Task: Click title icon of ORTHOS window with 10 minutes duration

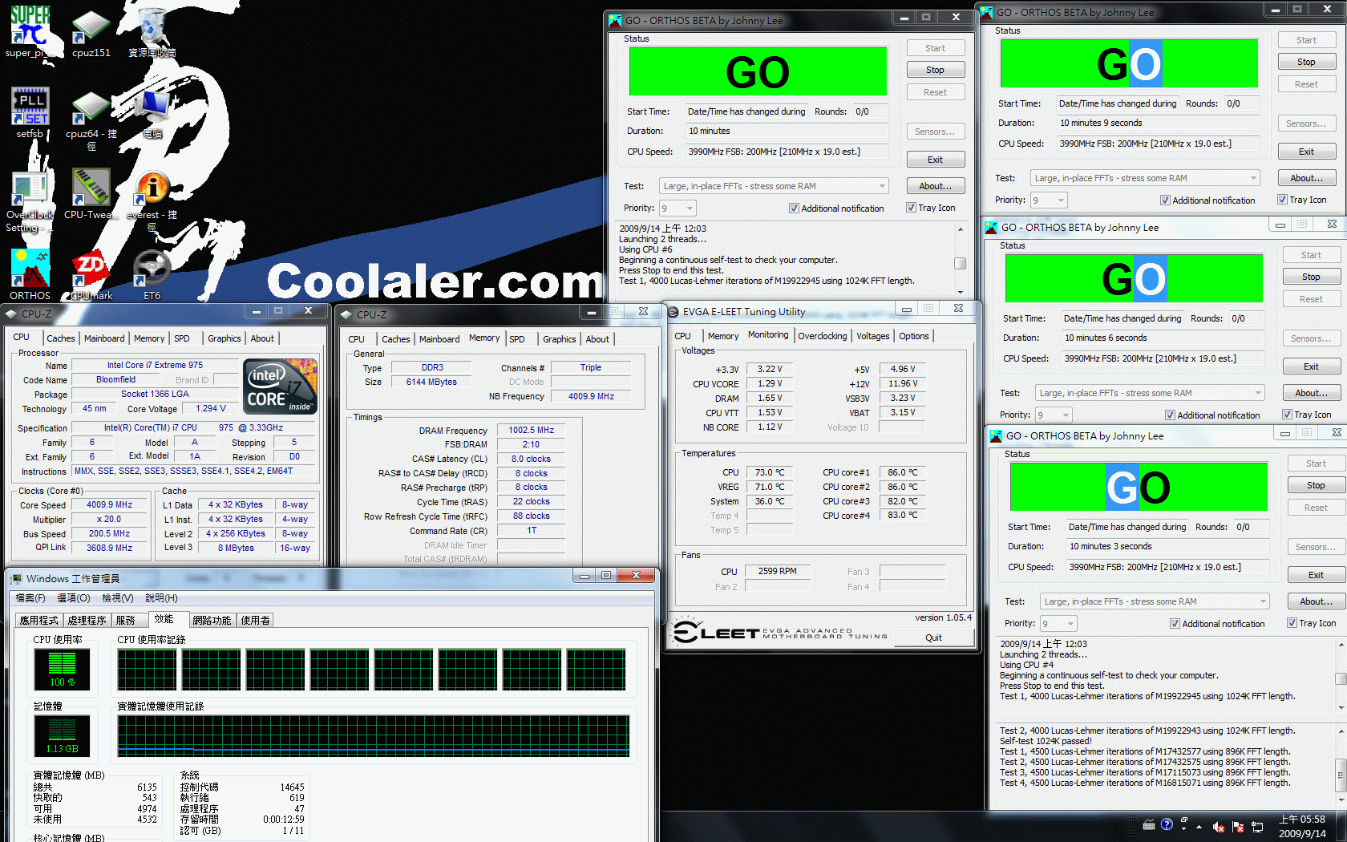Action: [615, 21]
